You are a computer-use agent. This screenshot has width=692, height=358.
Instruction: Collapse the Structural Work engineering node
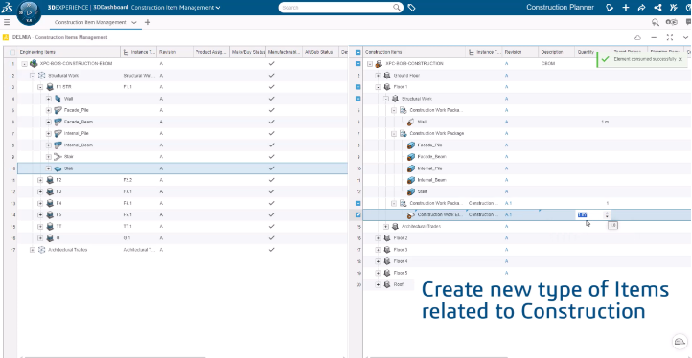click(x=33, y=76)
